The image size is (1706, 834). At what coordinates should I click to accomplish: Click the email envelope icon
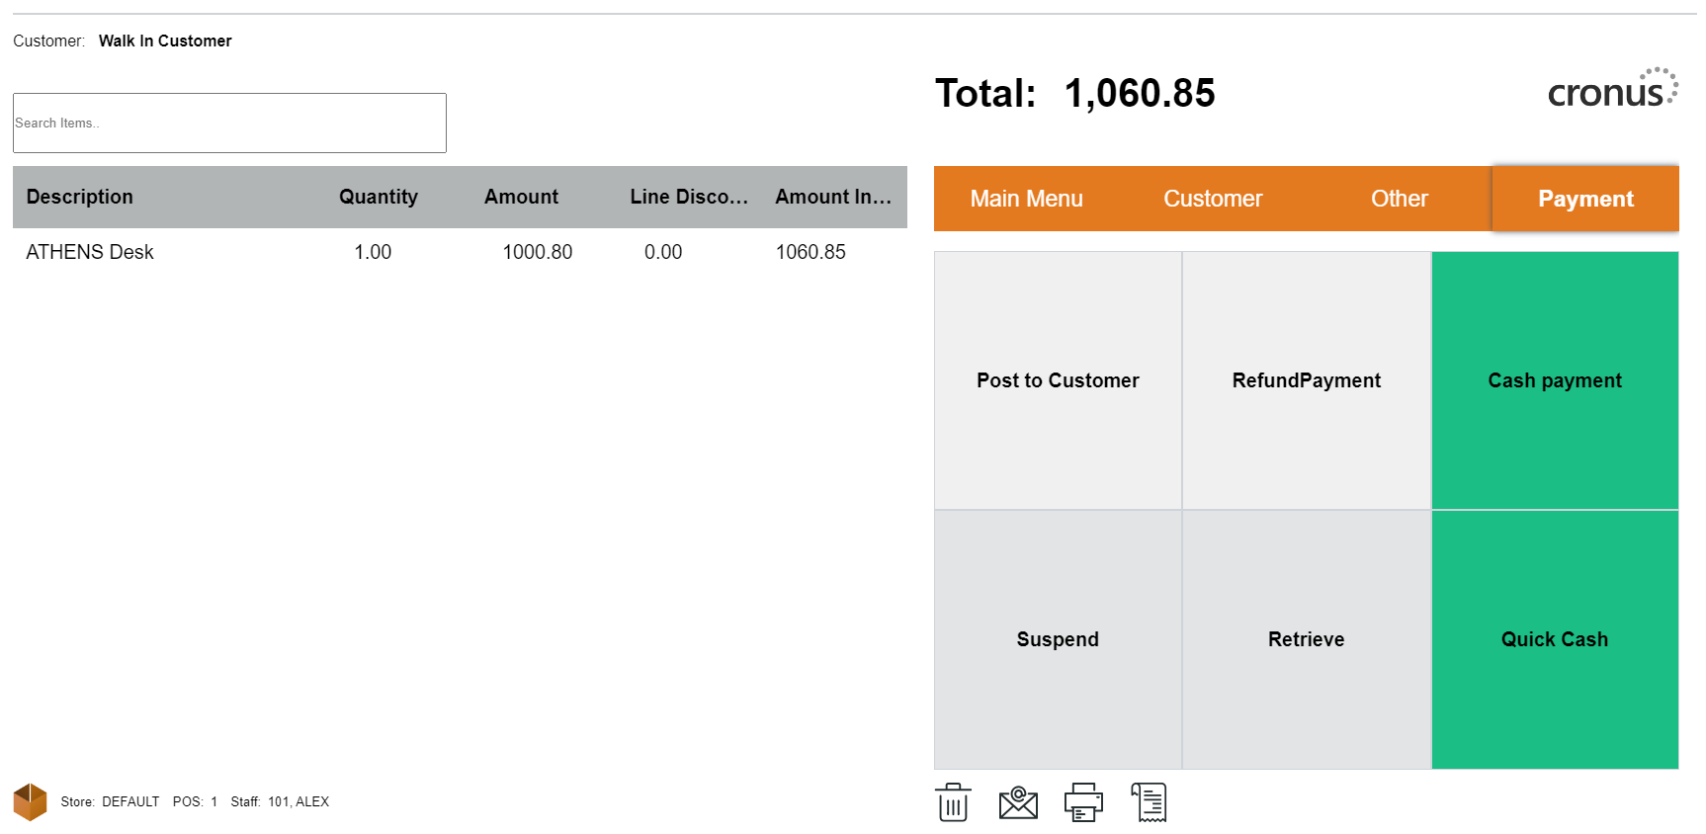click(x=1018, y=802)
